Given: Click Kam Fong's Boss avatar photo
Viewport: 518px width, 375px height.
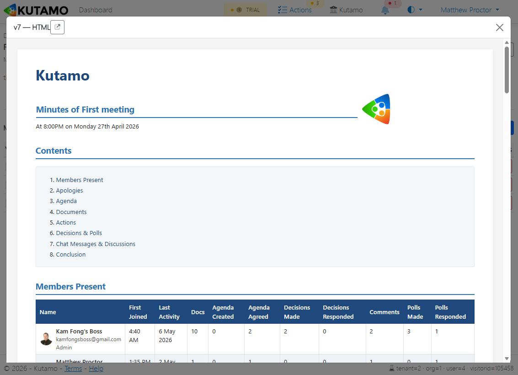Looking at the screenshot, I should tap(46, 339).
